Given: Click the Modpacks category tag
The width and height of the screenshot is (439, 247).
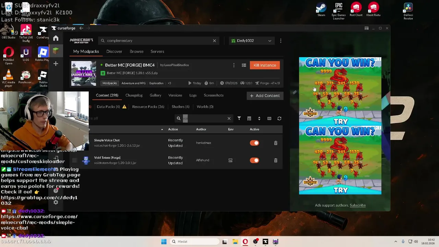Looking at the screenshot, I should [110, 83].
